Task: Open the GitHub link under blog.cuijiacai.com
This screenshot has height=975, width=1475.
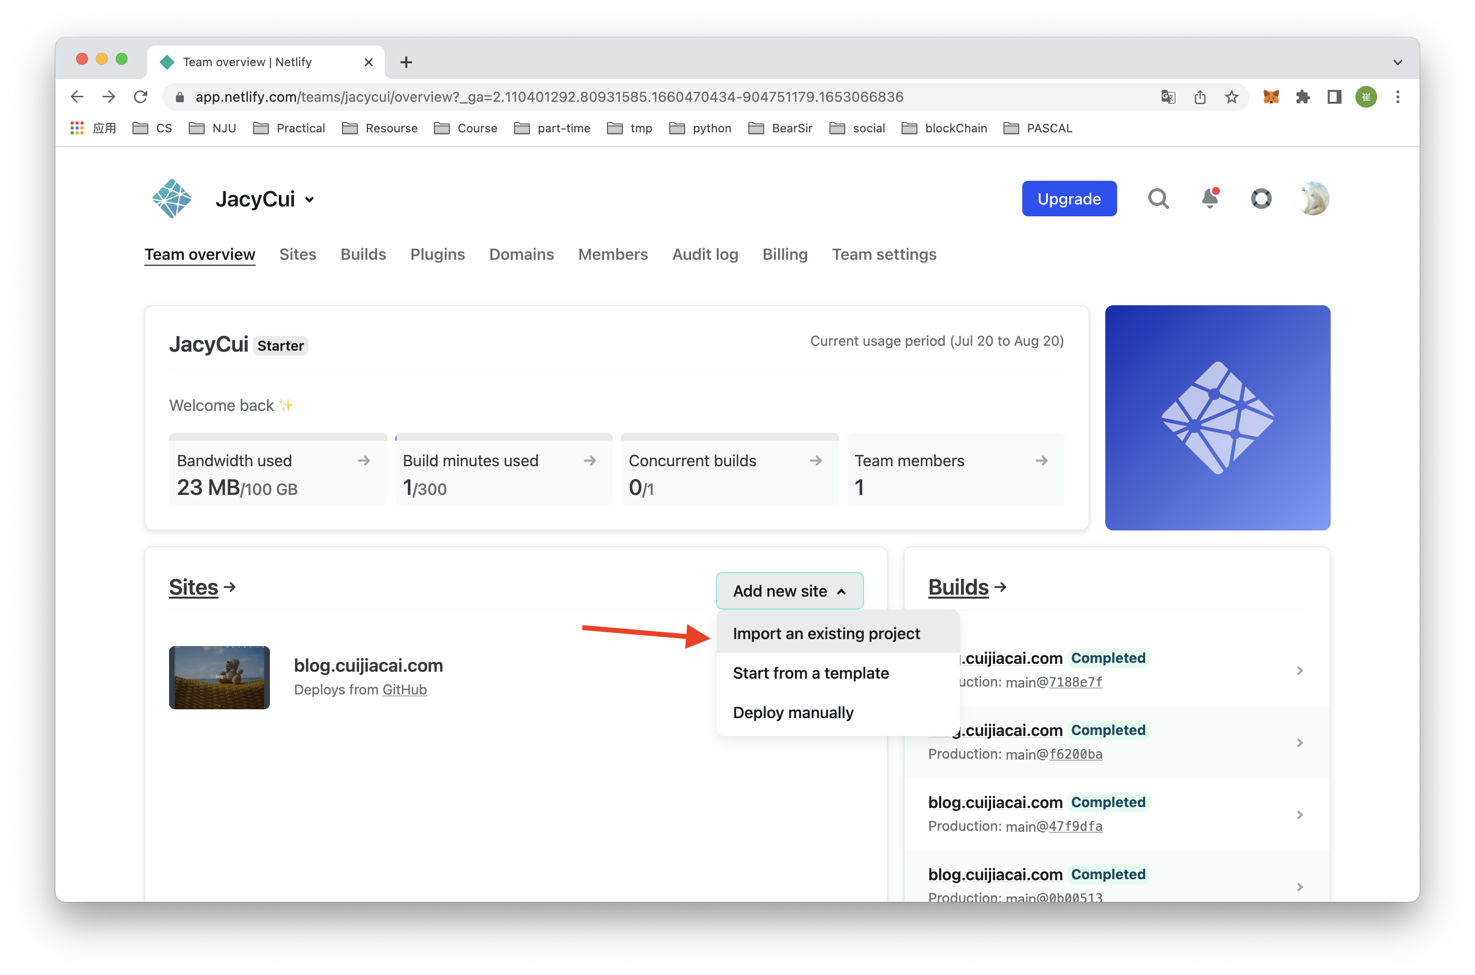Action: pos(404,690)
